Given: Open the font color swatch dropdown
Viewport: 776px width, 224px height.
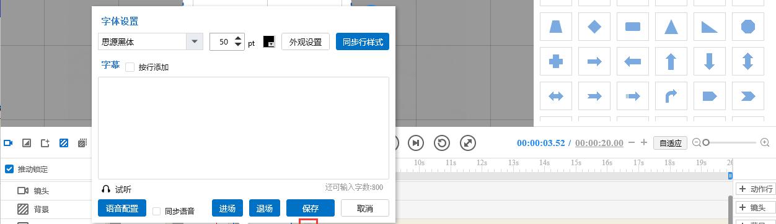Looking at the screenshot, I should [269, 41].
